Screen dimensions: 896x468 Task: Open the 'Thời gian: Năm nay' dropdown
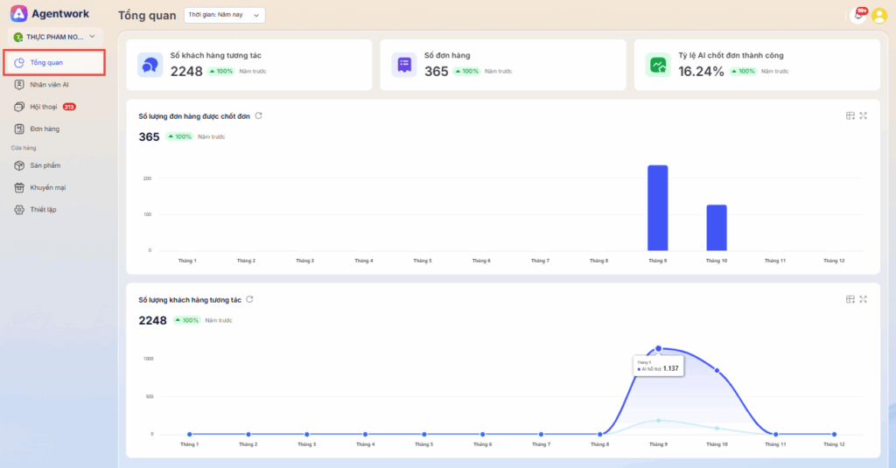point(225,15)
